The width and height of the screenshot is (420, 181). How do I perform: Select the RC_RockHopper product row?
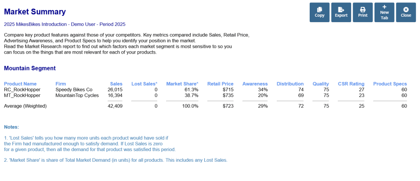click(22, 90)
